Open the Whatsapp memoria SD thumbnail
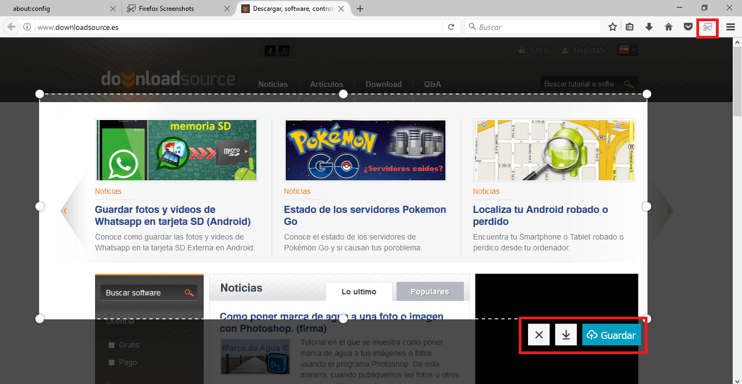 pos(176,150)
